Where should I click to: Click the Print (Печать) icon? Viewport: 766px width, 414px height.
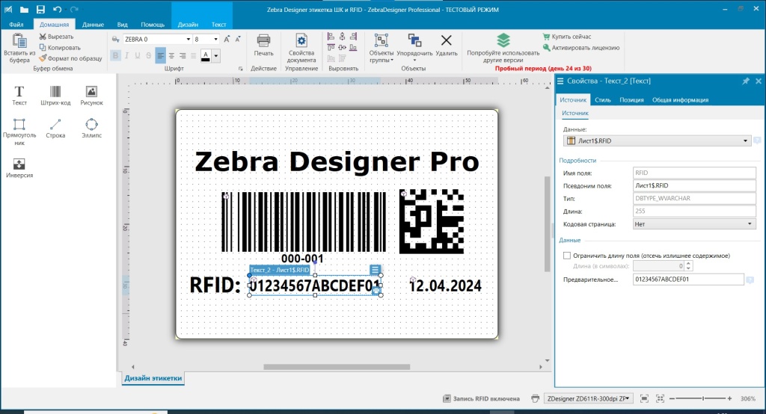263,40
